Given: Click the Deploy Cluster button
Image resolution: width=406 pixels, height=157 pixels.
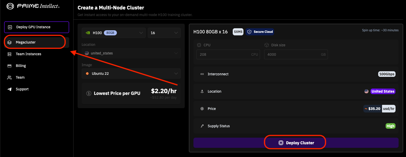Looking at the screenshot, I should [296, 143].
